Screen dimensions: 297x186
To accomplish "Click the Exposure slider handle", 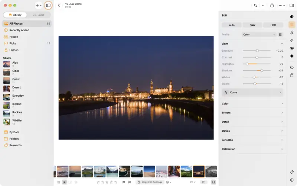I will click(x=257, y=51).
